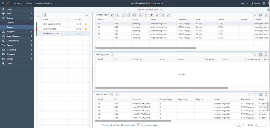Click the Current Jobs horizontal scrollbar
The height and width of the screenshot is (128, 270).
[x=146, y=48]
